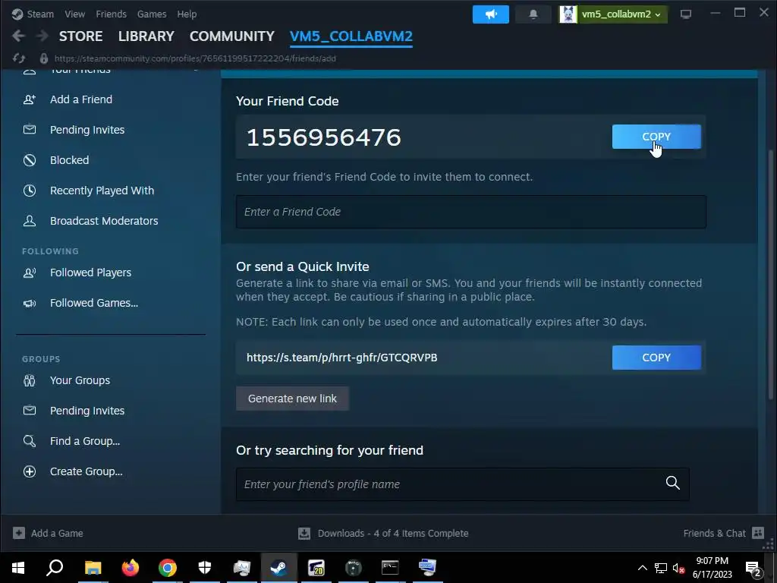The image size is (777, 583).
Task: Open Windows taskbar search
Action: pyautogui.click(x=55, y=568)
